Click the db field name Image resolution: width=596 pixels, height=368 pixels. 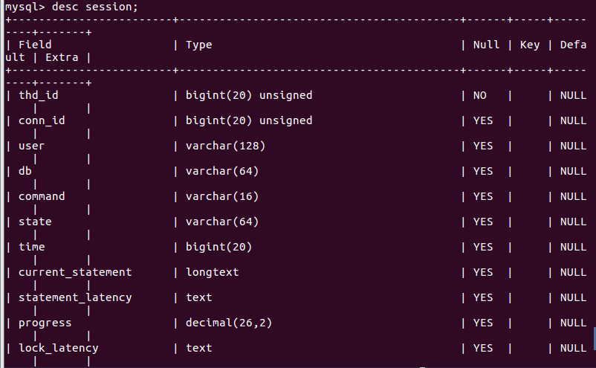25,171
